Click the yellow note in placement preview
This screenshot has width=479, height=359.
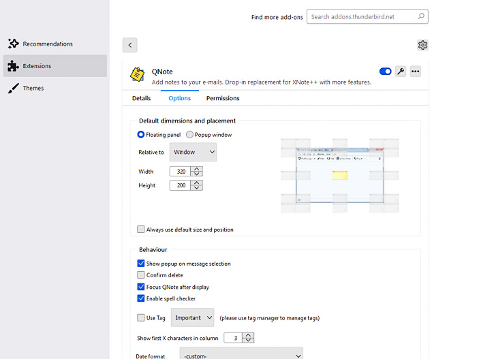(x=340, y=175)
